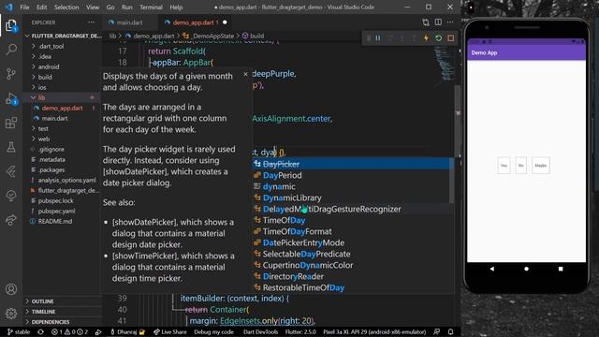Expand the build folder
The height and width of the screenshot is (337, 599).
(x=45, y=77)
